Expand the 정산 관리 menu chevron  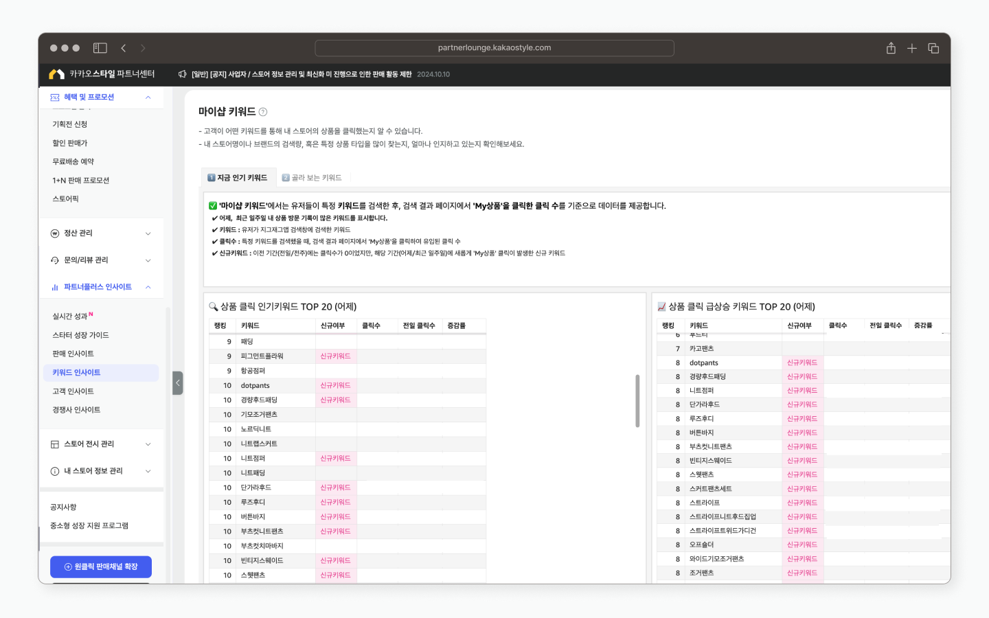148,233
